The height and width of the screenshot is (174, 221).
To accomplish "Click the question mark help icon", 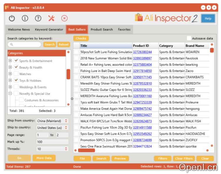I will pyautogui.click(x=38, y=18).
